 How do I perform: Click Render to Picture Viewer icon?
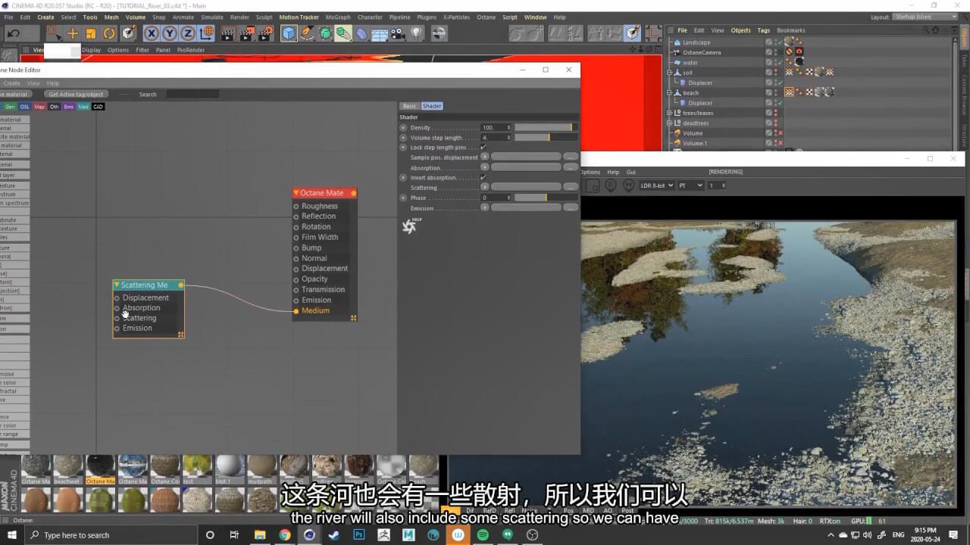point(246,33)
